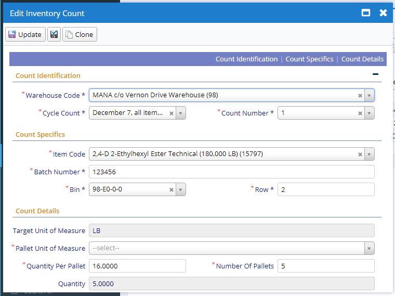The height and width of the screenshot is (296, 395).
Task: Click the read-only Quantity field
Action: coord(231,284)
